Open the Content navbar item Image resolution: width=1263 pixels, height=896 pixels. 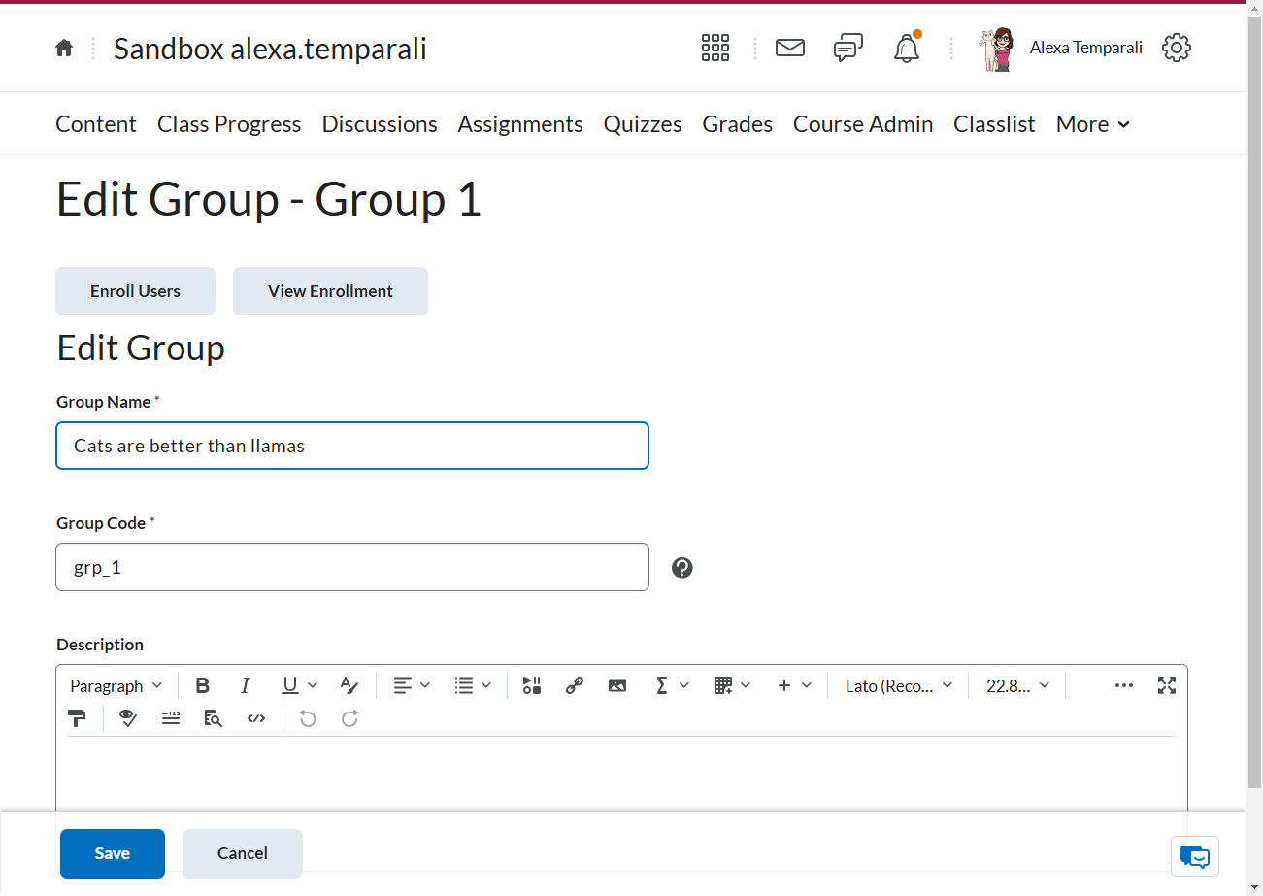[96, 124]
